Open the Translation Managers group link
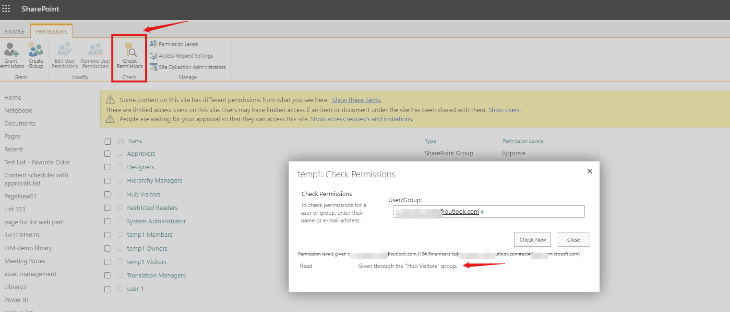This screenshot has height=312, width=730. (x=156, y=276)
